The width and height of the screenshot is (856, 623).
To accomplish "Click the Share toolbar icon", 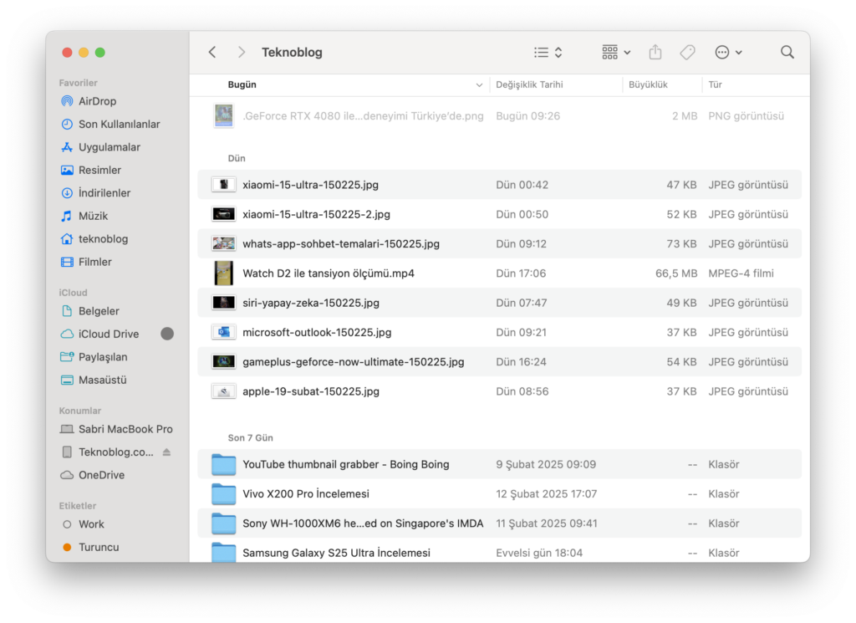I will click(655, 53).
